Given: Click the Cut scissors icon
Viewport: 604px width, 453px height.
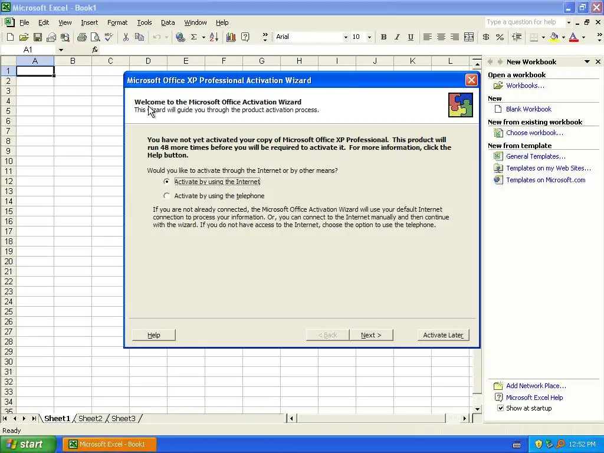Looking at the screenshot, I should pos(126,37).
